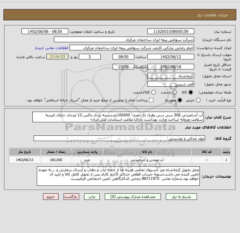
Task: Click the price validity date 1402/06/18
Action: coord(171,67)
